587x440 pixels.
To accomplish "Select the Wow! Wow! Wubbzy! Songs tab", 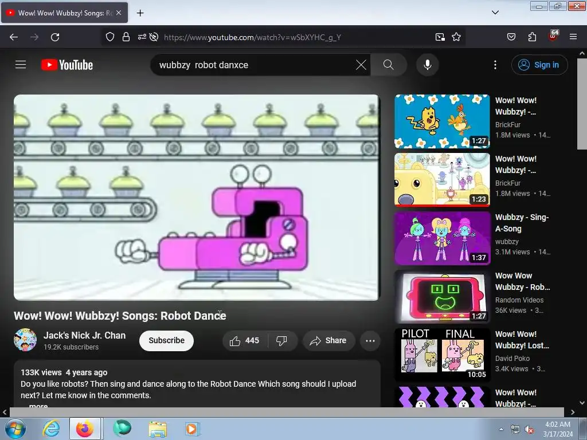I will [x=64, y=13].
